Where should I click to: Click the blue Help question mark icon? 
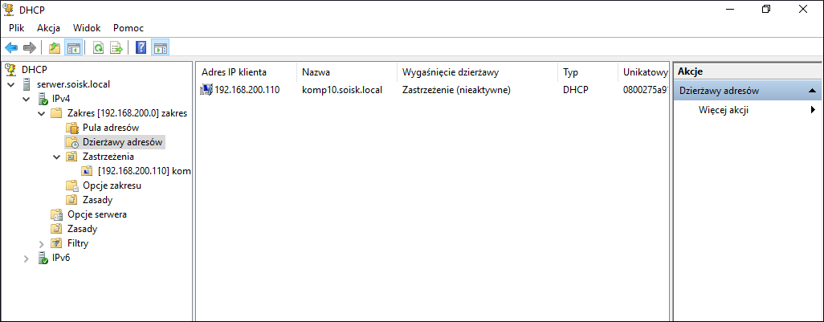click(141, 48)
